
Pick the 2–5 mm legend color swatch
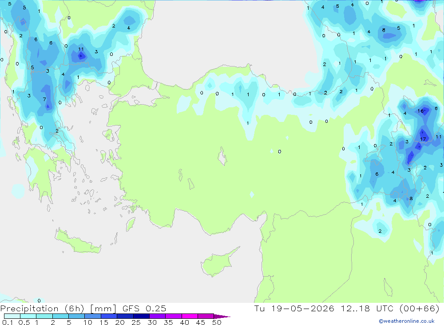60,316
